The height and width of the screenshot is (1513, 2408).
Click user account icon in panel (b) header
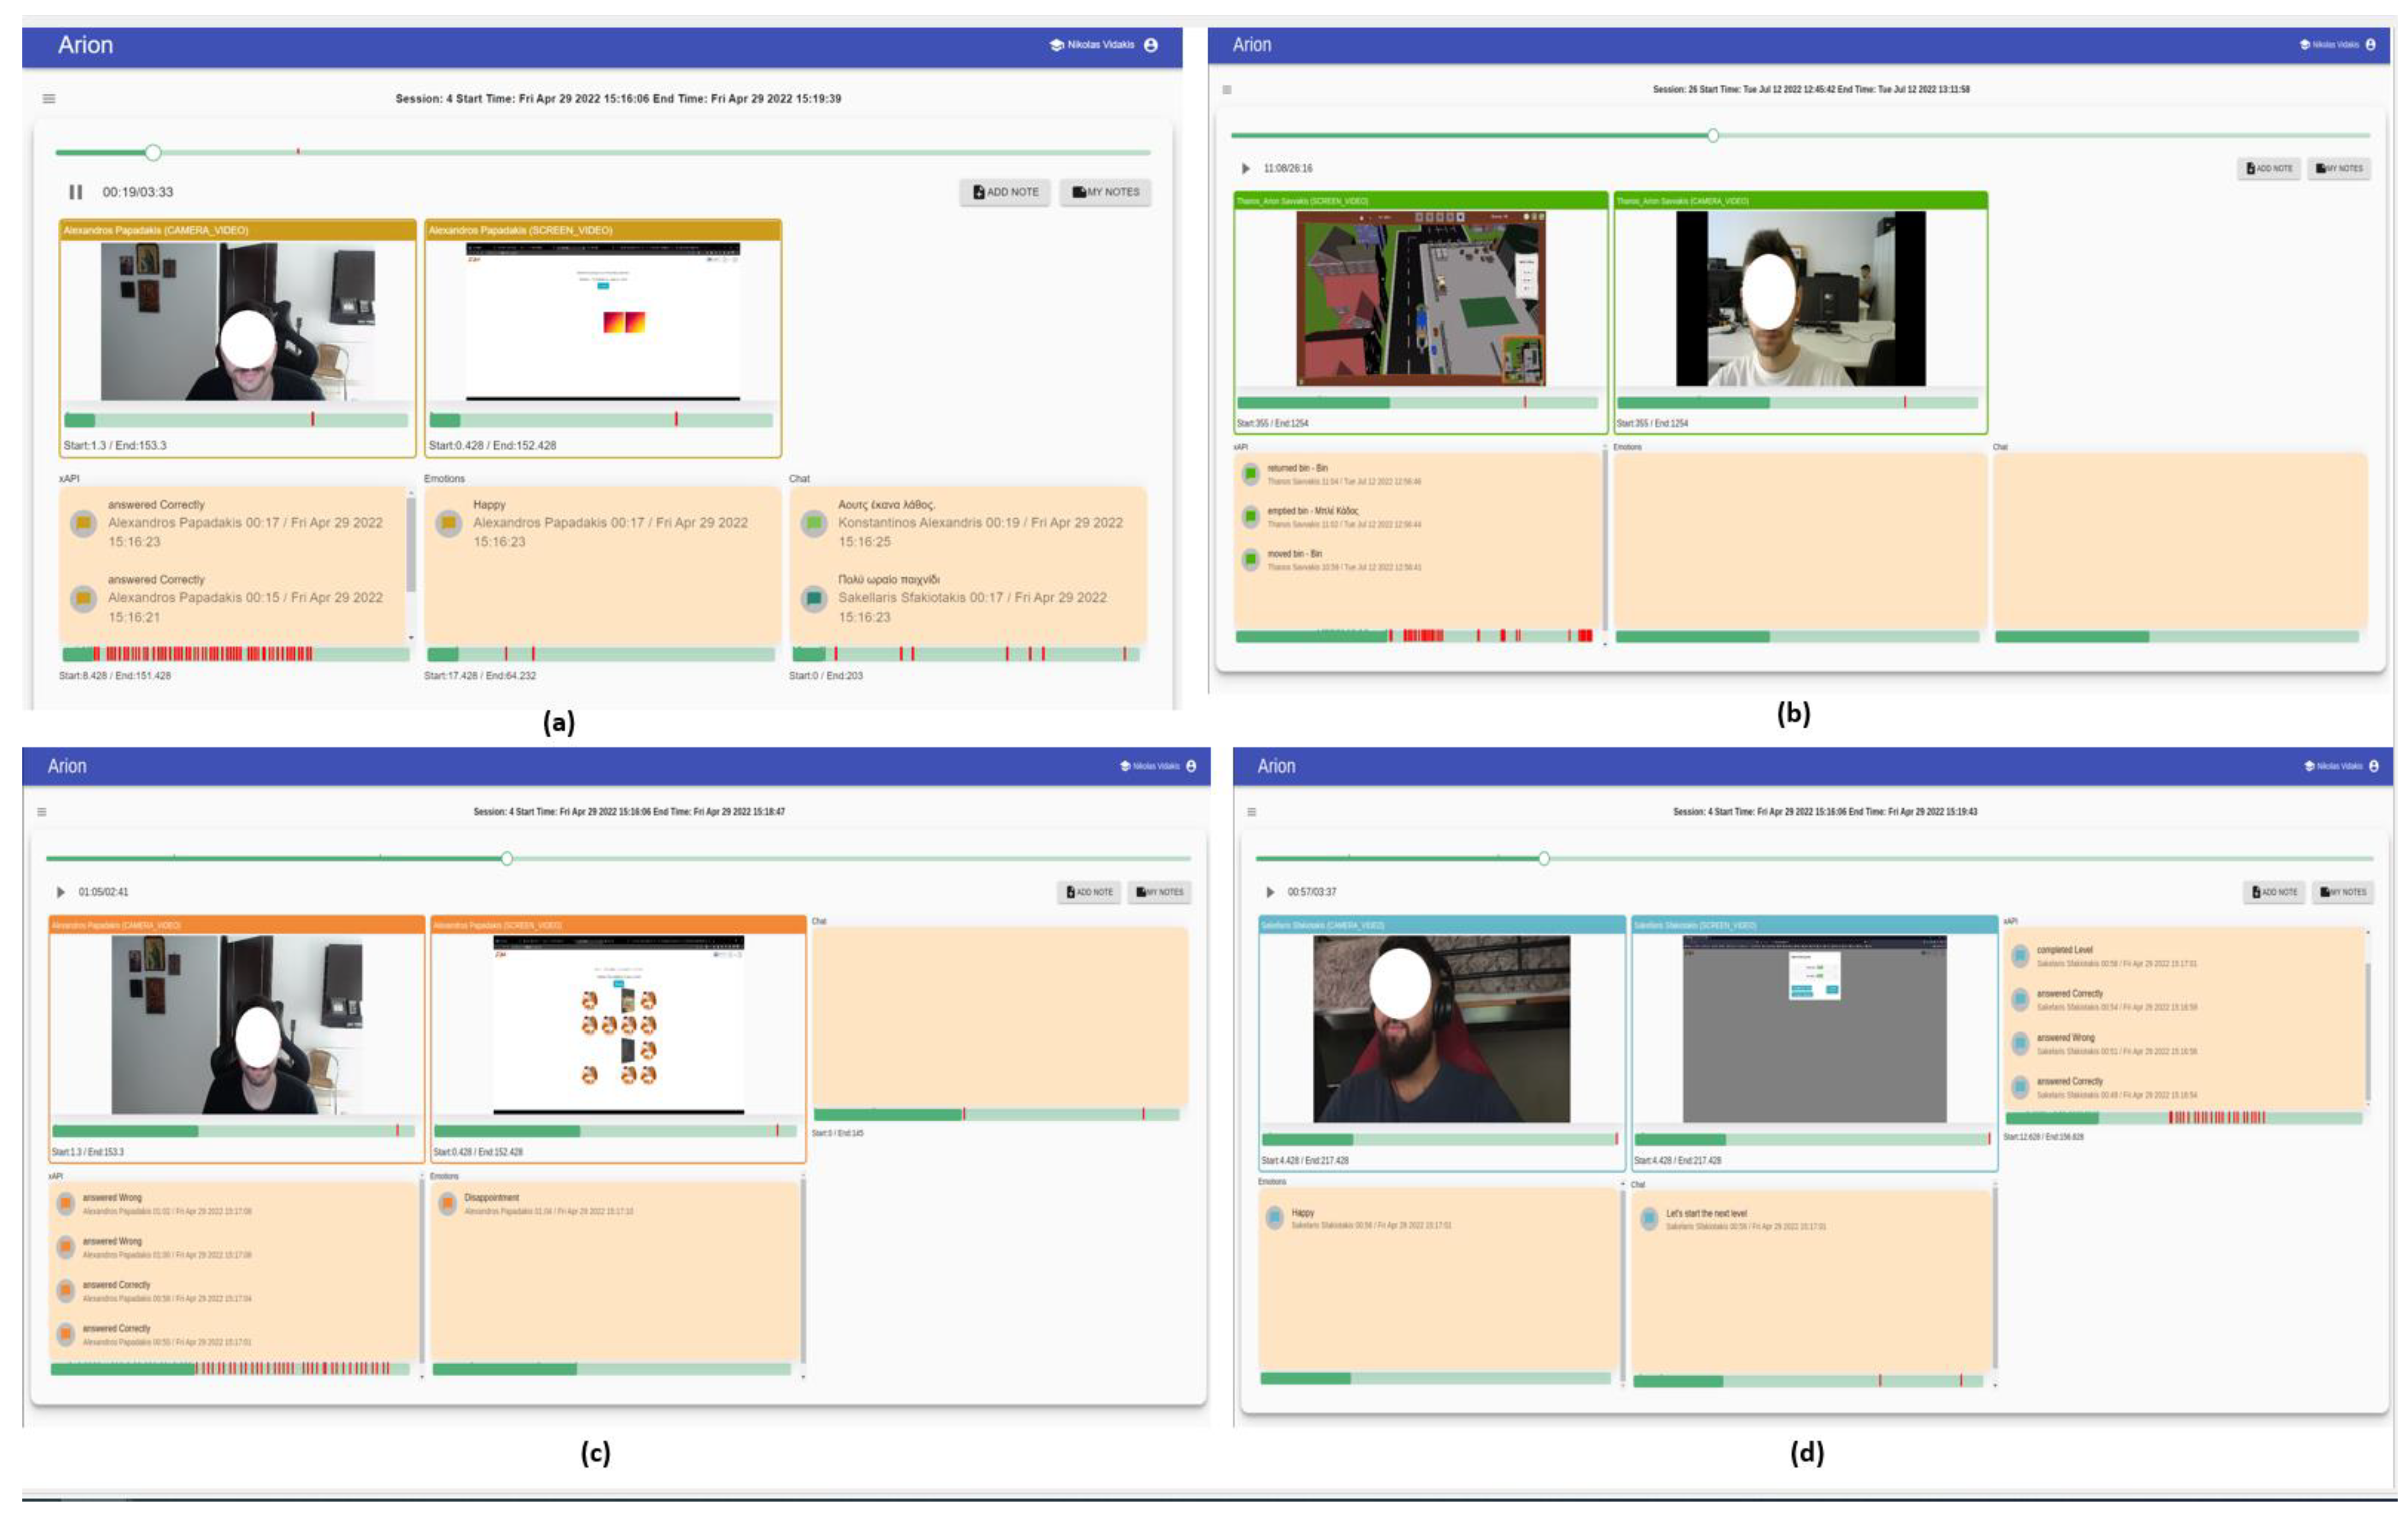pos(2371,45)
